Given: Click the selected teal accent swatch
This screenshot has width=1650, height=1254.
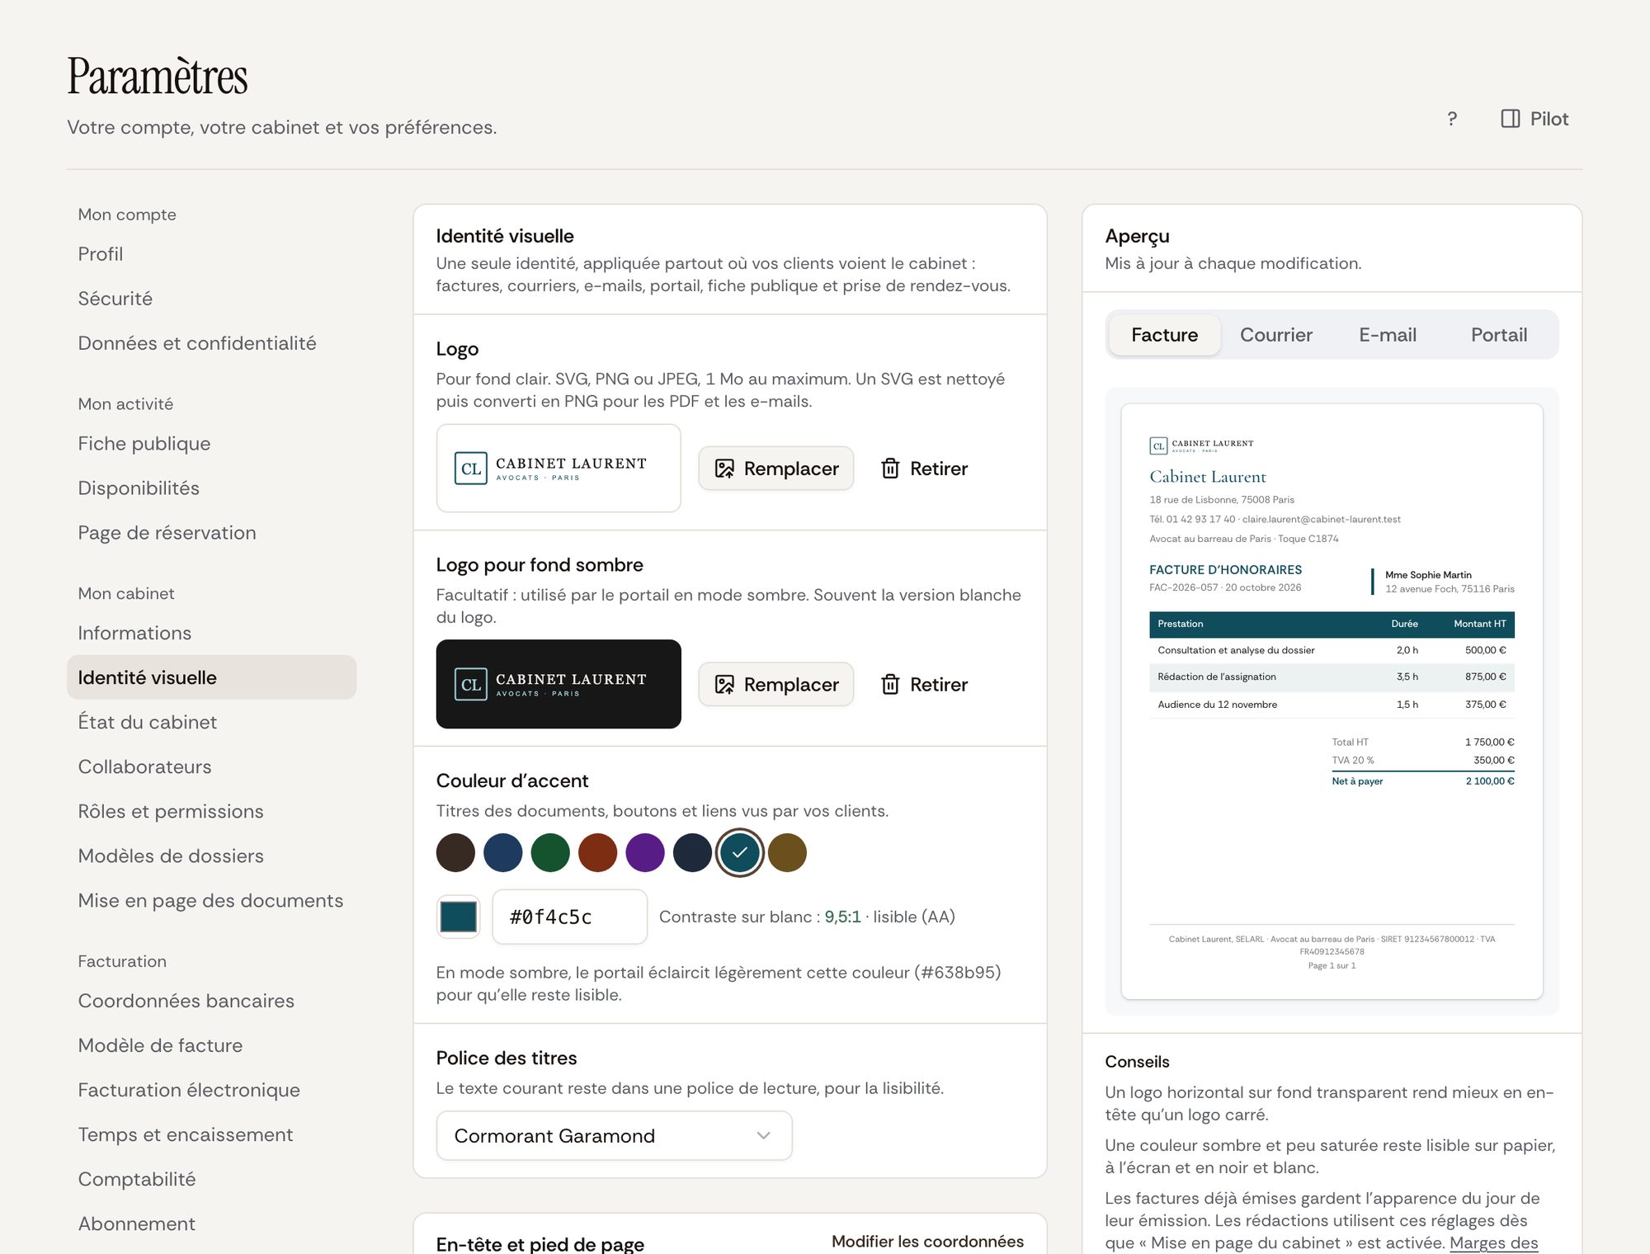Looking at the screenshot, I should [x=740, y=853].
